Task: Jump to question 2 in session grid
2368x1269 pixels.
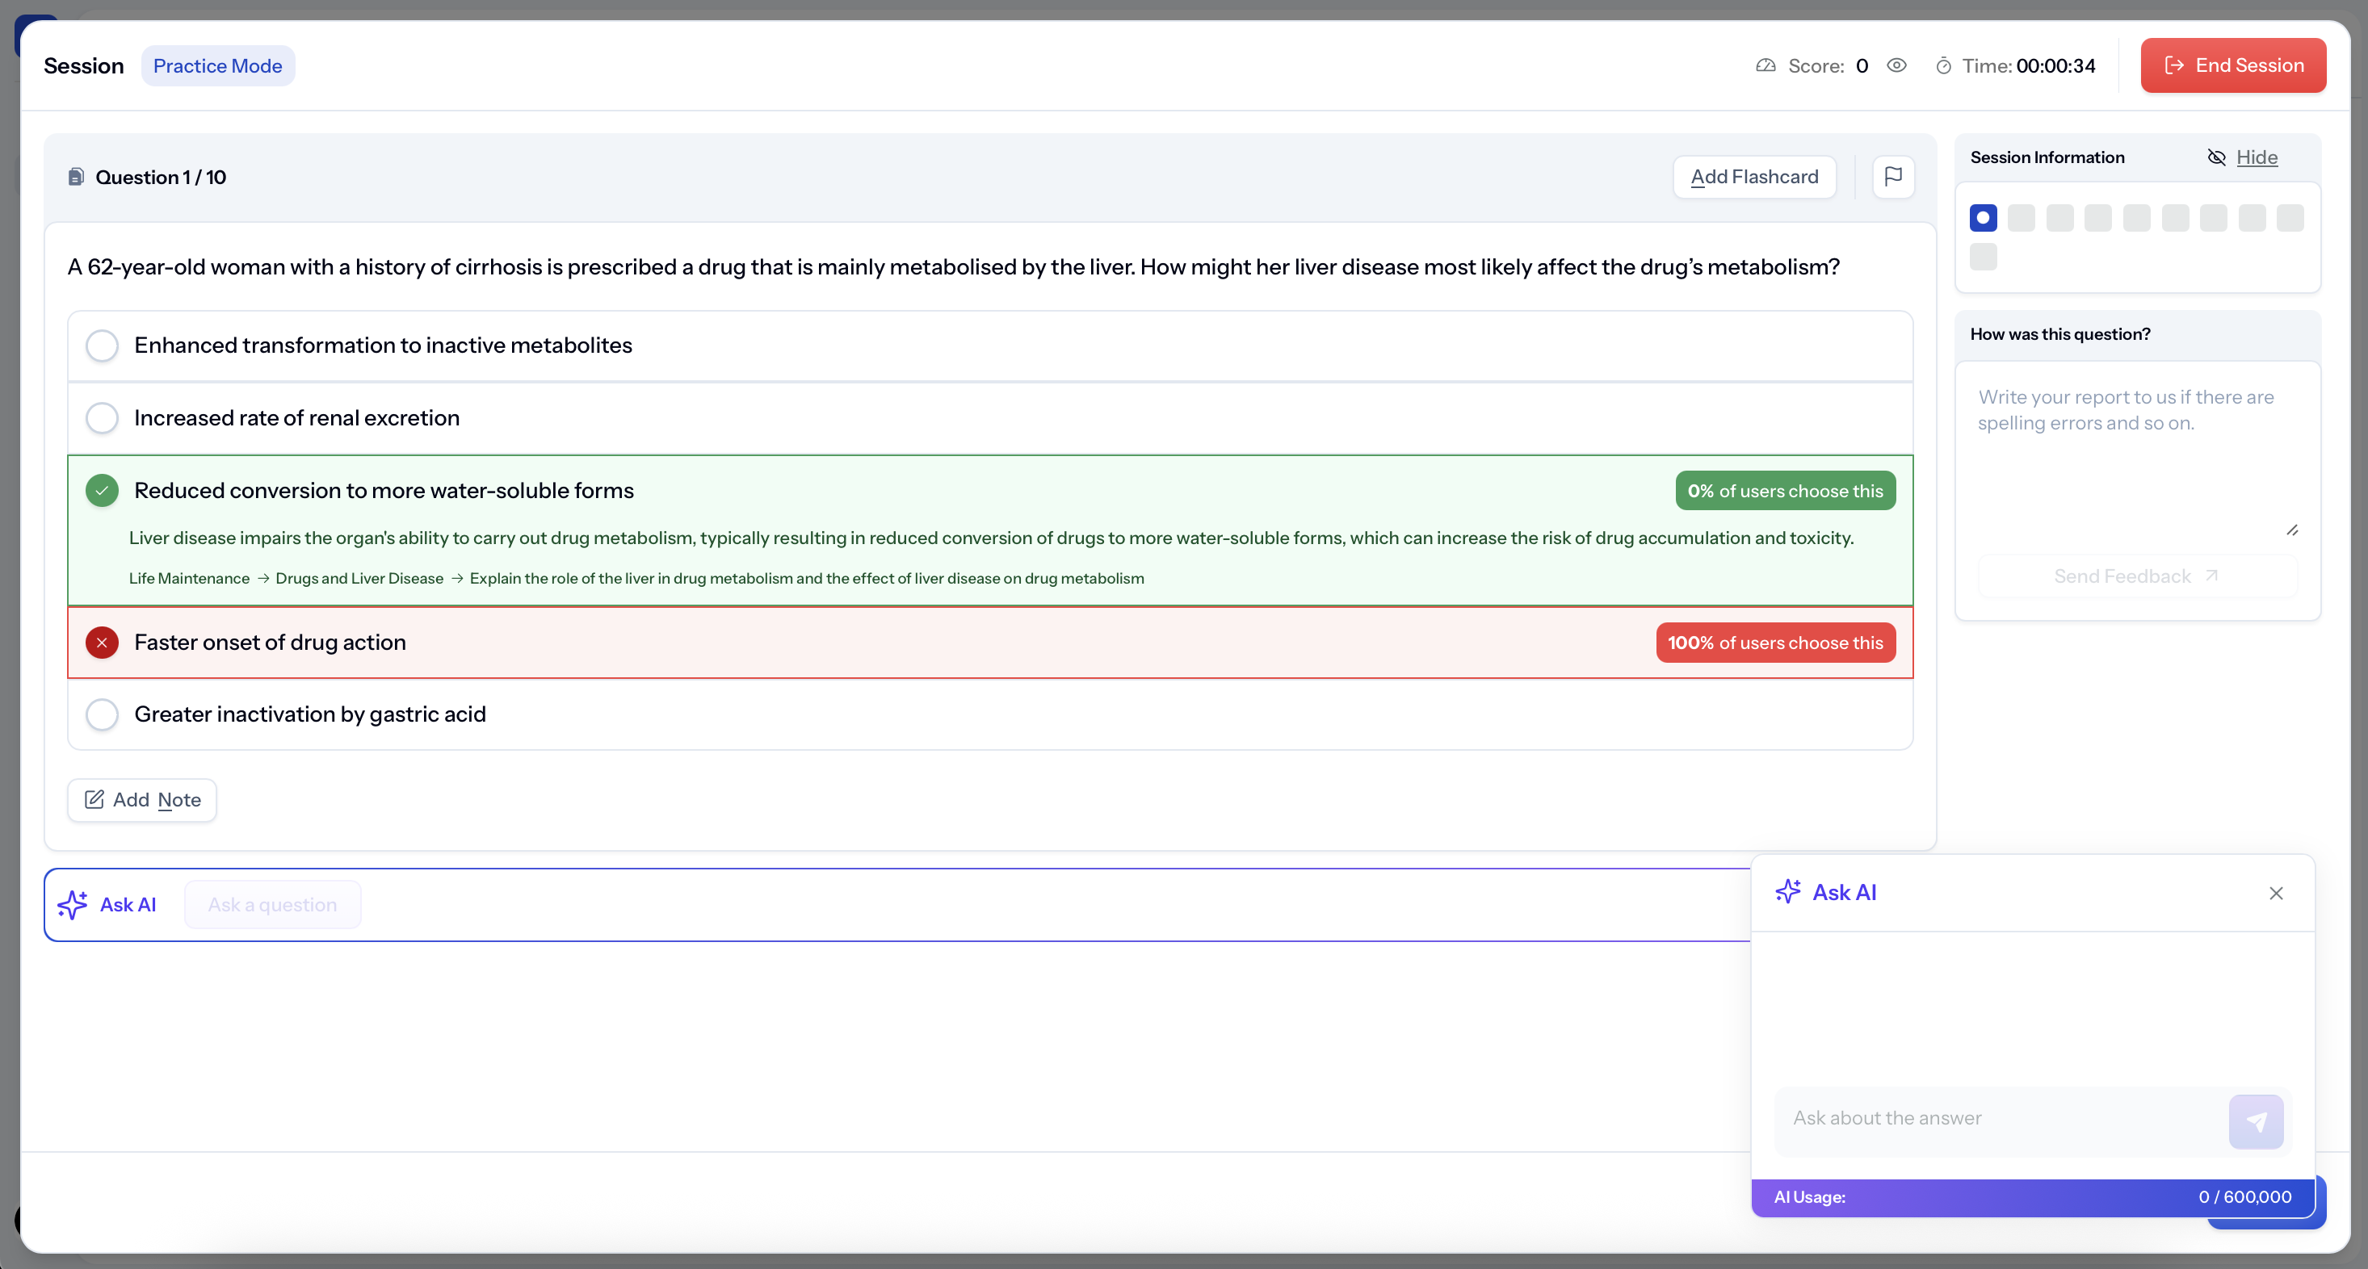Action: click(x=2021, y=218)
